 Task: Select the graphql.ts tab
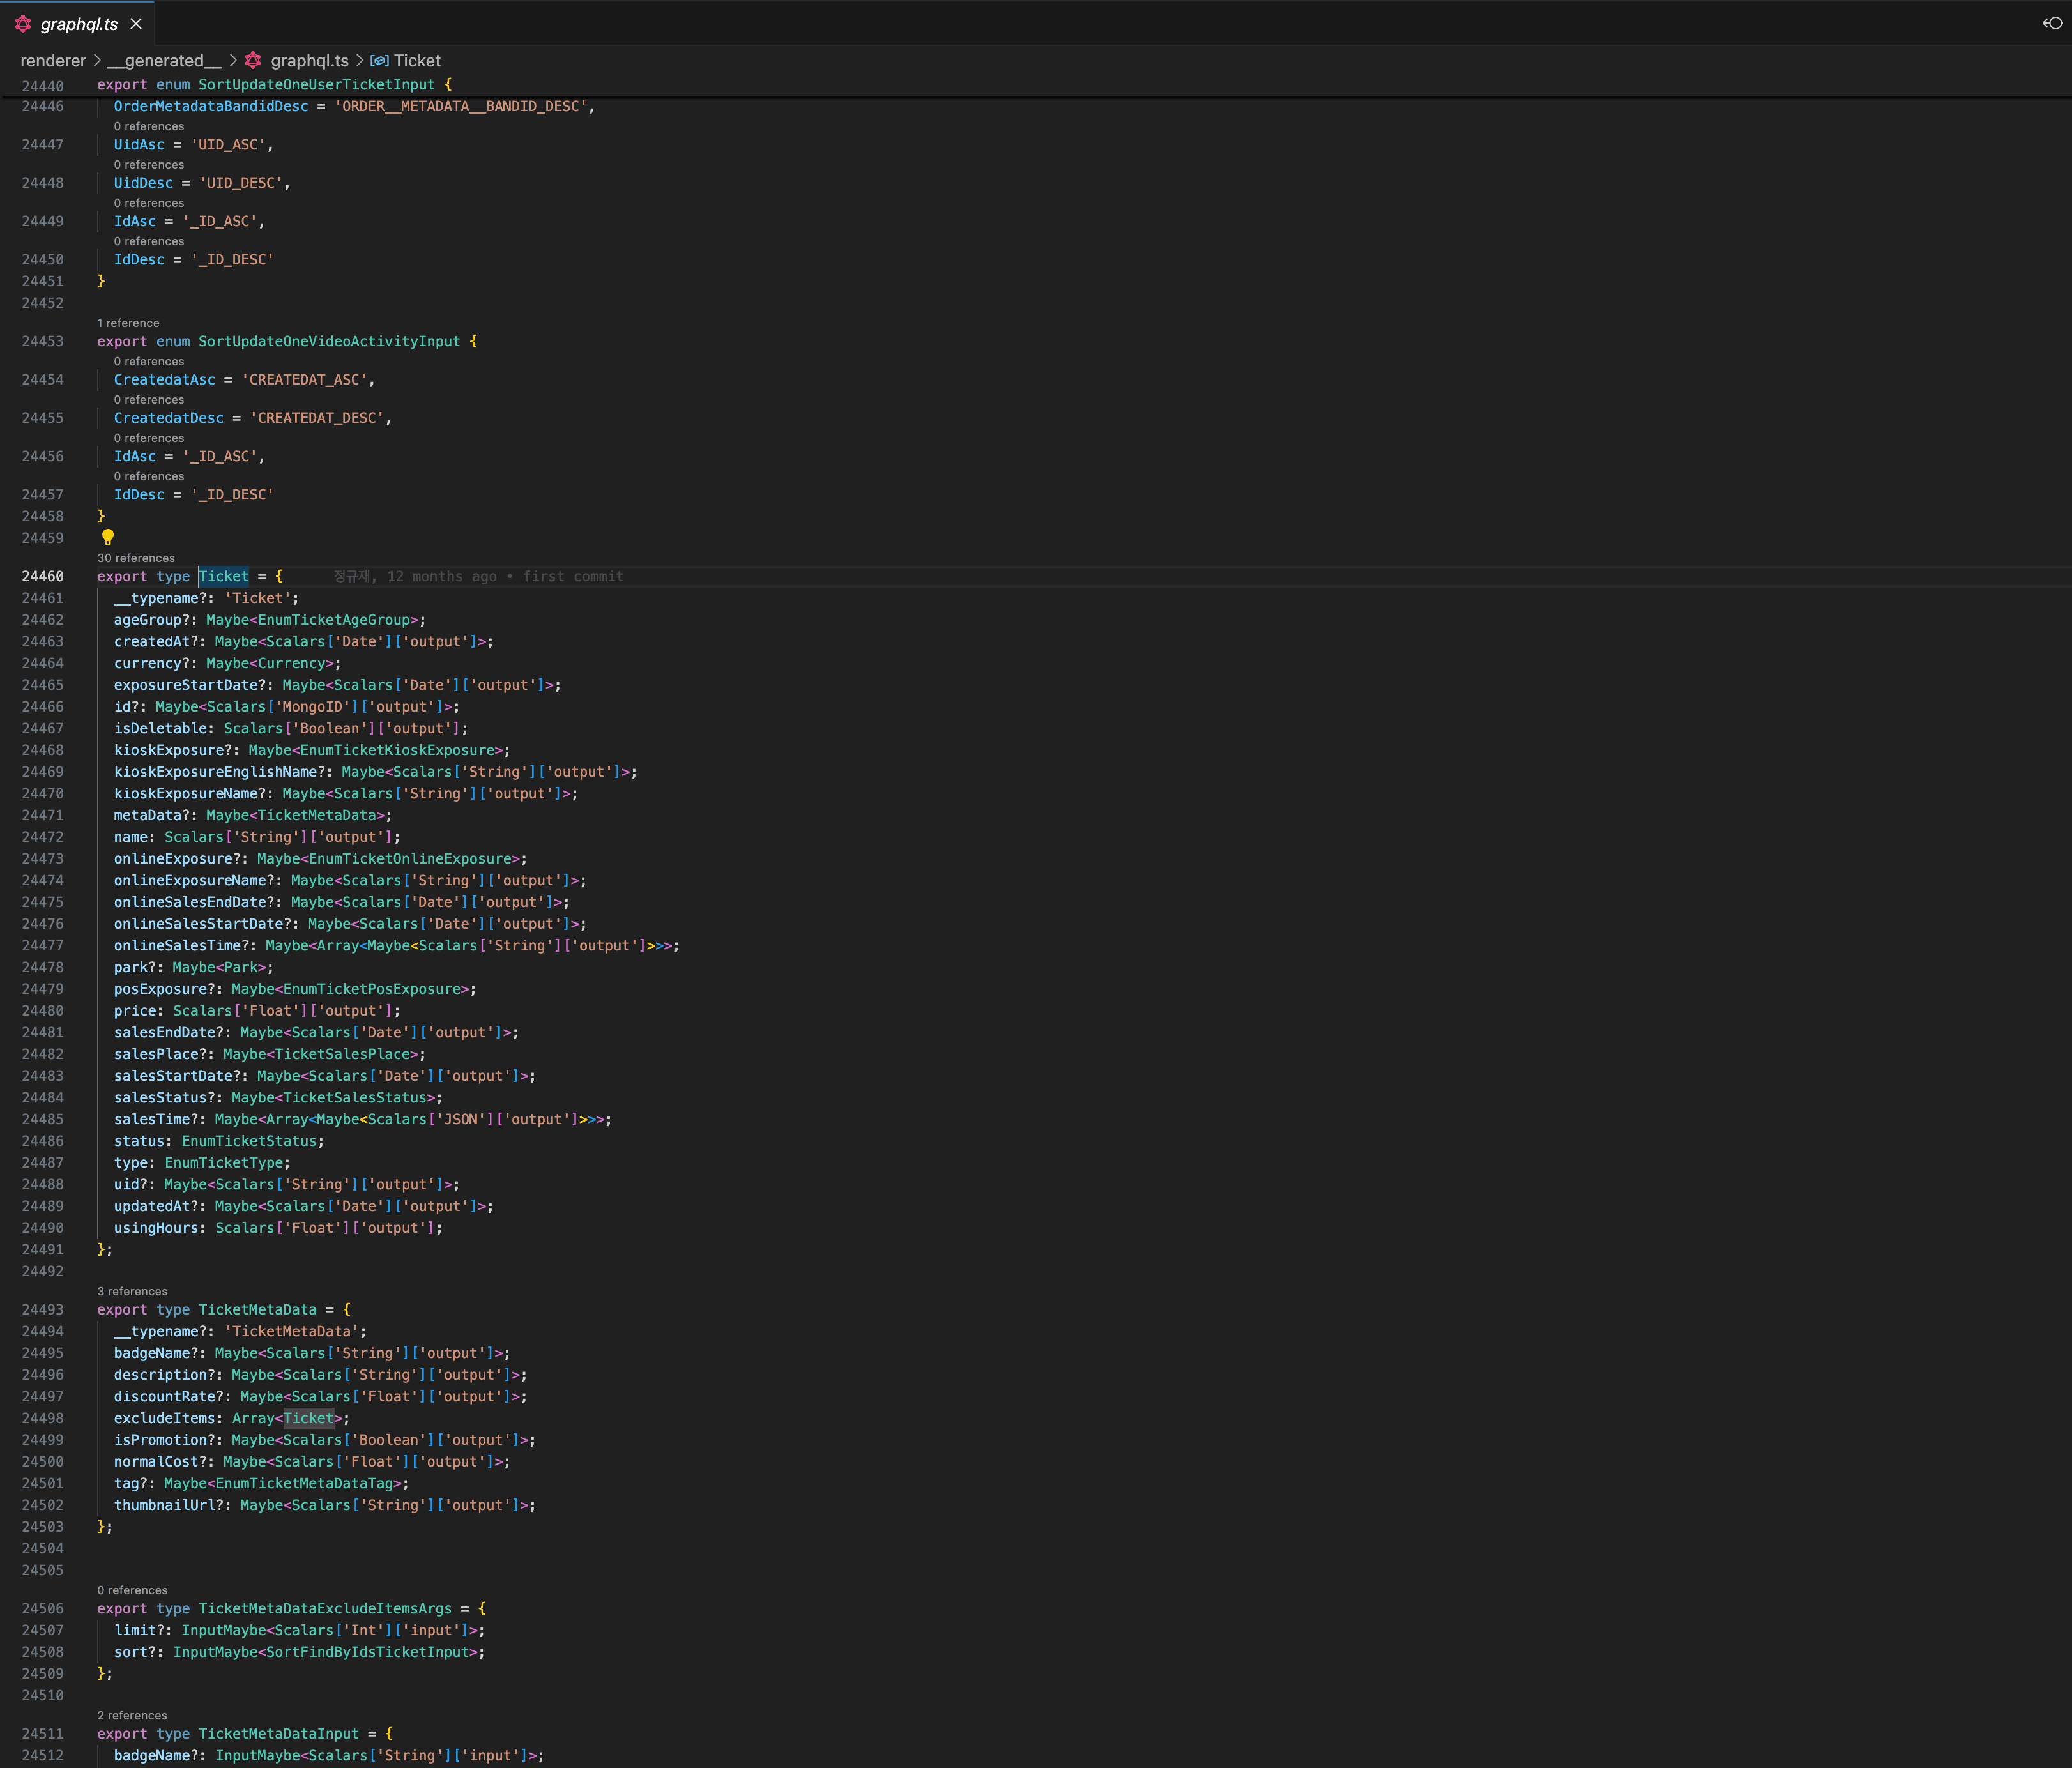point(79,24)
